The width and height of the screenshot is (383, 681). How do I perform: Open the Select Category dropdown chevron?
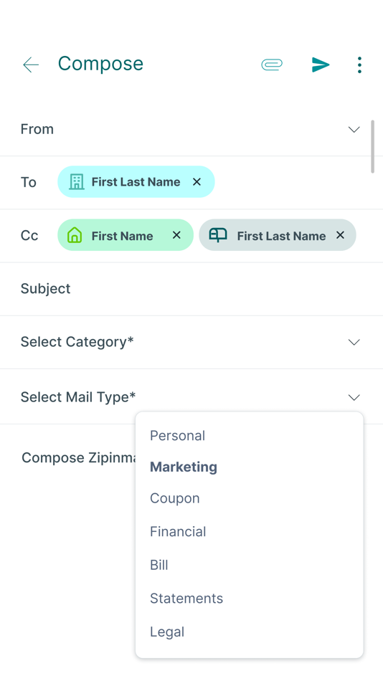point(354,342)
